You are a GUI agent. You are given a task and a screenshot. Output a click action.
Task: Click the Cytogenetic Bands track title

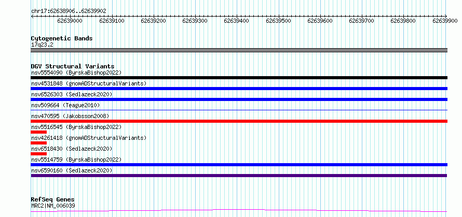(62, 38)
